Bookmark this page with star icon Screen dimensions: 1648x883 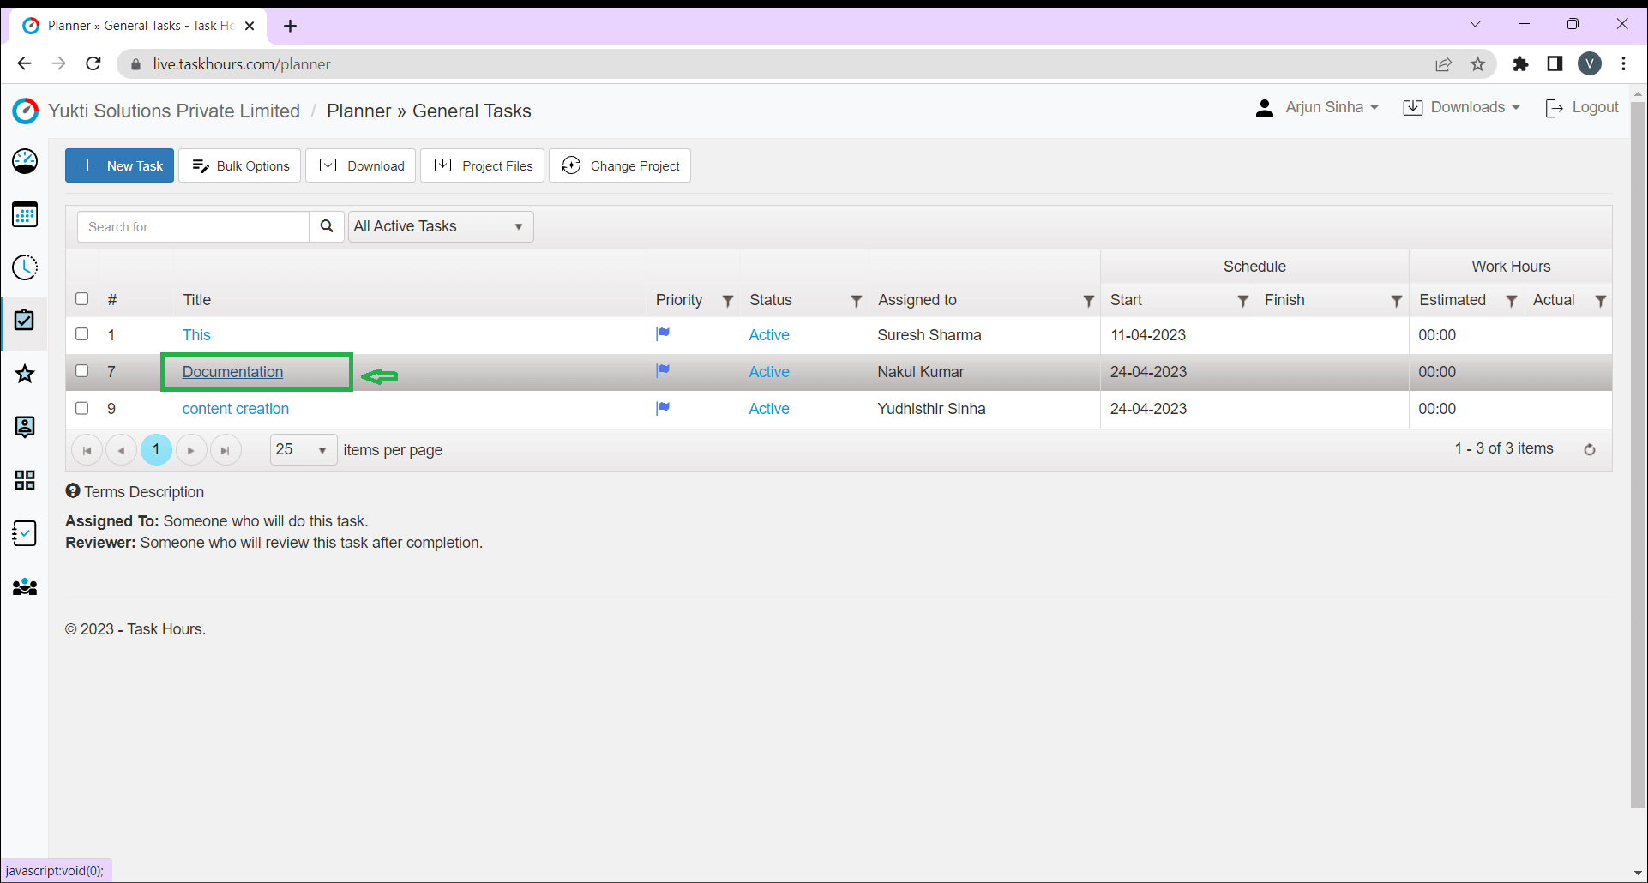coord(1477,64)
